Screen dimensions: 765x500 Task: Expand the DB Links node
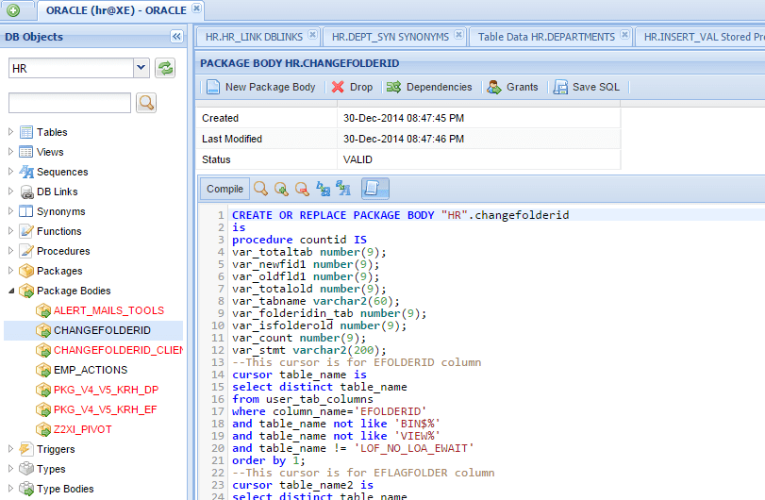pyautogui.click(x=10, y=192)
